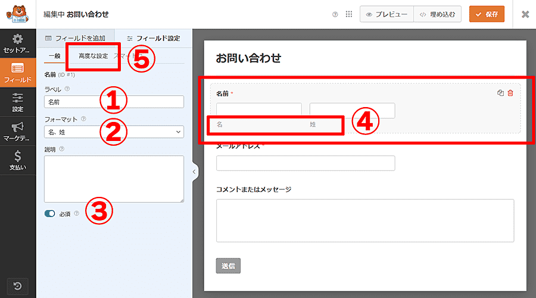Screen dimensions: 536x298
Task: Click the ラベル text input
Action: pos(114,102)
